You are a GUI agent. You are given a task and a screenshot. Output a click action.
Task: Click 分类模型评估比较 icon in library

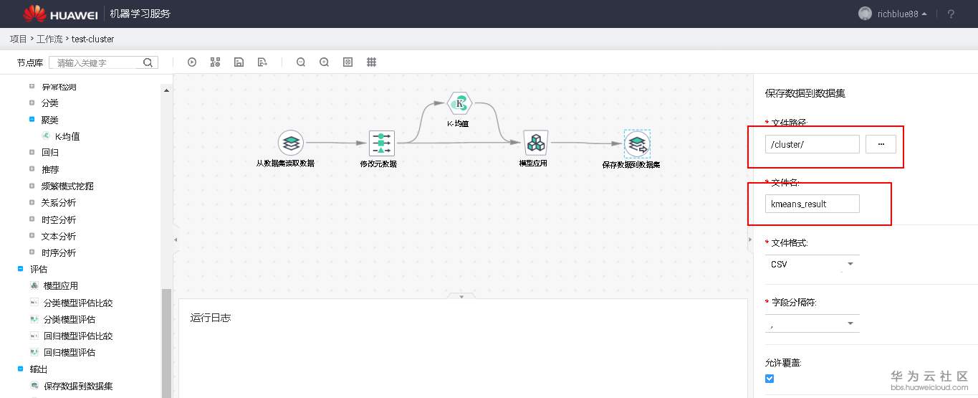click(x=34, y=303)
